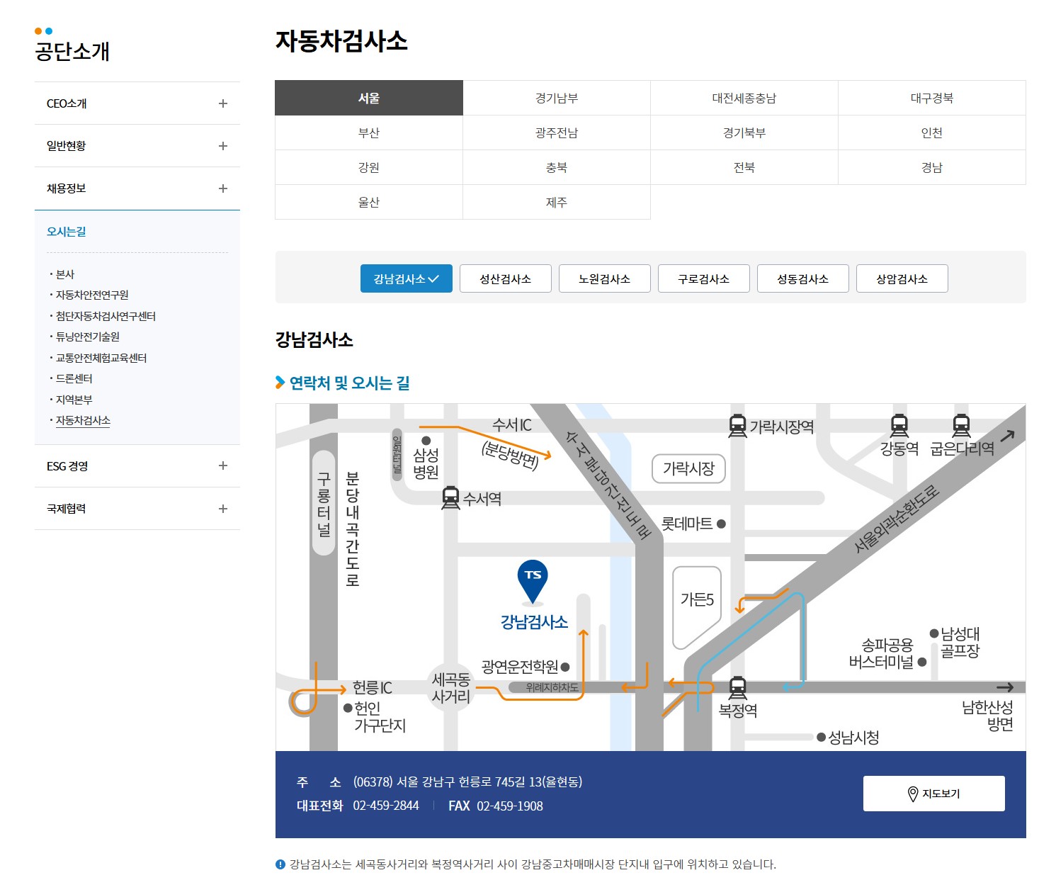The image size is (1039, 880).
Task: Select the 성산검사소 inspection center
Action: coord(505,278)
